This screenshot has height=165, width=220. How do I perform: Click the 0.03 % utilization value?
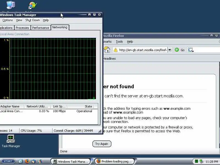point(44,111)
